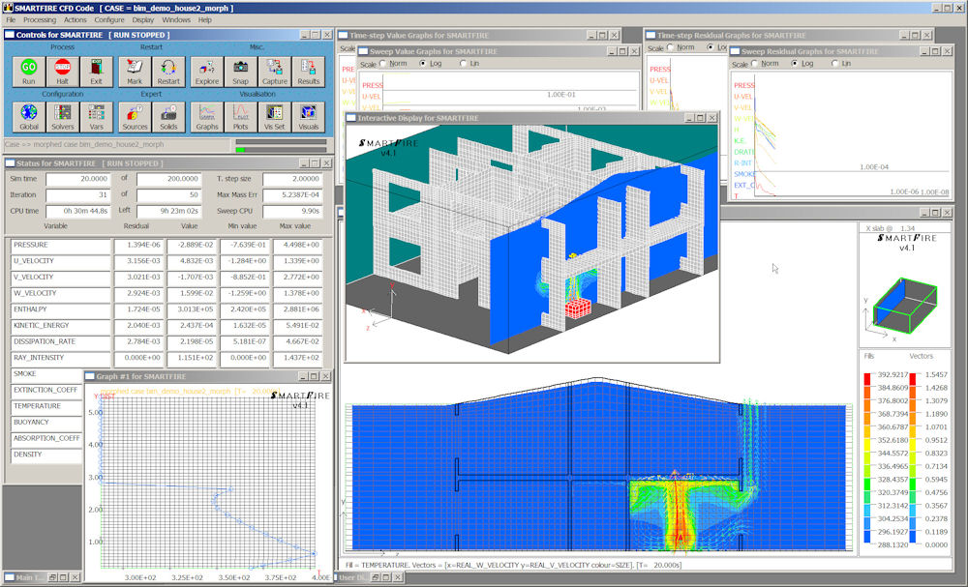Select Log scale in Sweep Residual Graphs
The width and height of the screenshot is (968, 587).
point(795,64)
